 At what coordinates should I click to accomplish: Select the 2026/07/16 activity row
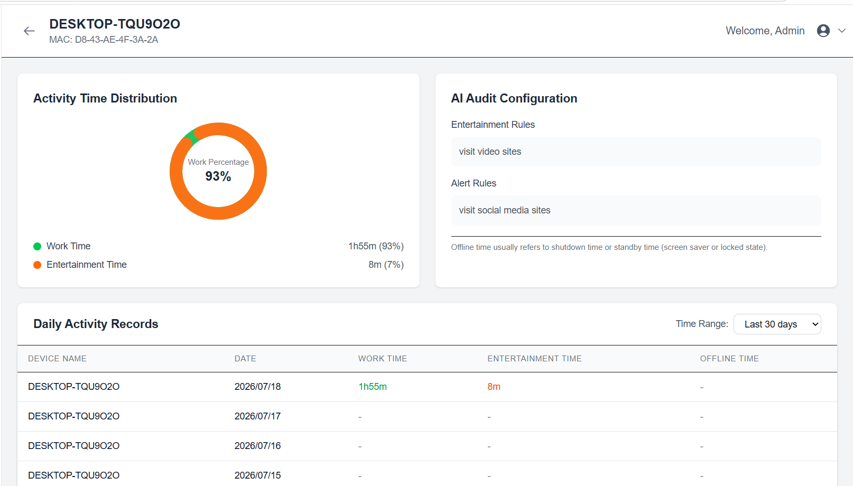pos(427,446)
